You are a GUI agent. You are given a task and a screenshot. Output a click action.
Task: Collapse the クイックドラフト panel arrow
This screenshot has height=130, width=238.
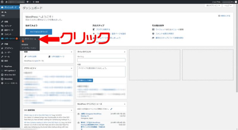[125, 52]
